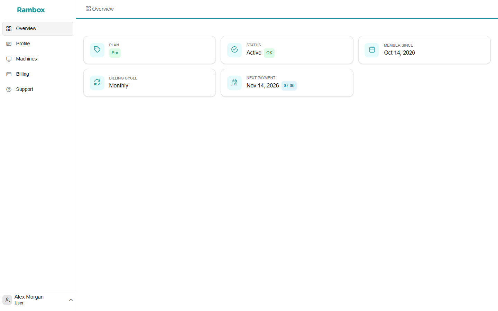
Task: Click the Billing credit card icon
Action: coord(9,74)
